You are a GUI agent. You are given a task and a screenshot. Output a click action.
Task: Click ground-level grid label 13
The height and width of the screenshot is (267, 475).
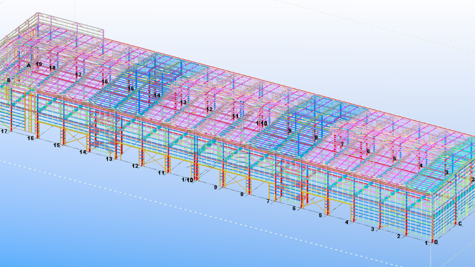(x=109, y=159)
